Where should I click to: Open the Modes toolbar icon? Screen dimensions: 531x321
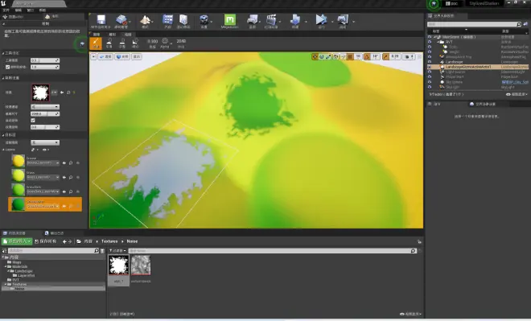point(146,19)
